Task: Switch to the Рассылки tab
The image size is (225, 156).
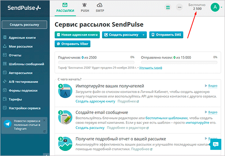Action: tap(65, 8)
